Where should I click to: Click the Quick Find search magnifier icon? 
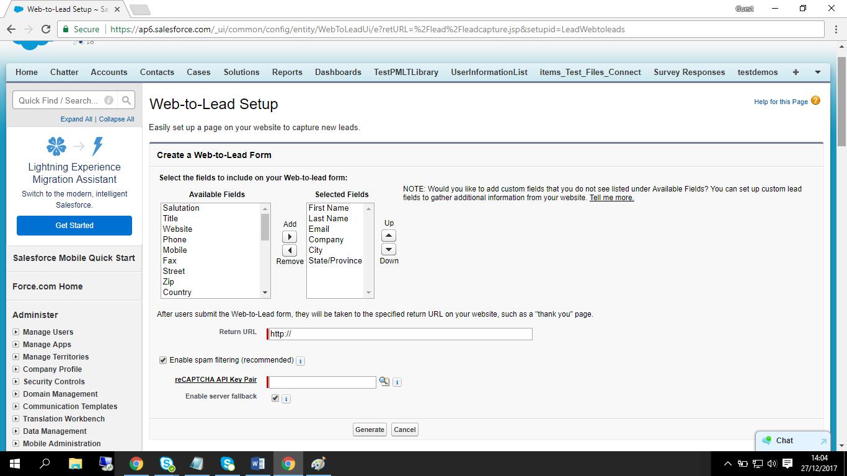coord(126,100)
